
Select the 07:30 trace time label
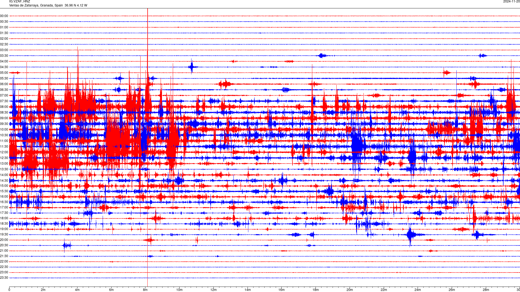coord(4,101)
